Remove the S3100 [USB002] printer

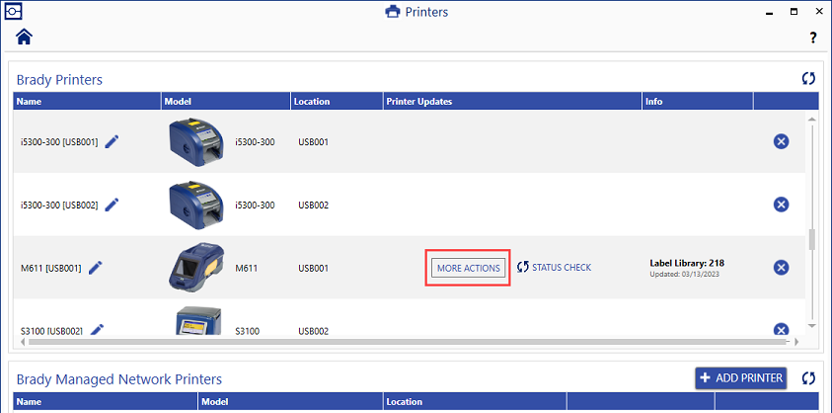[x=781, y=330]
